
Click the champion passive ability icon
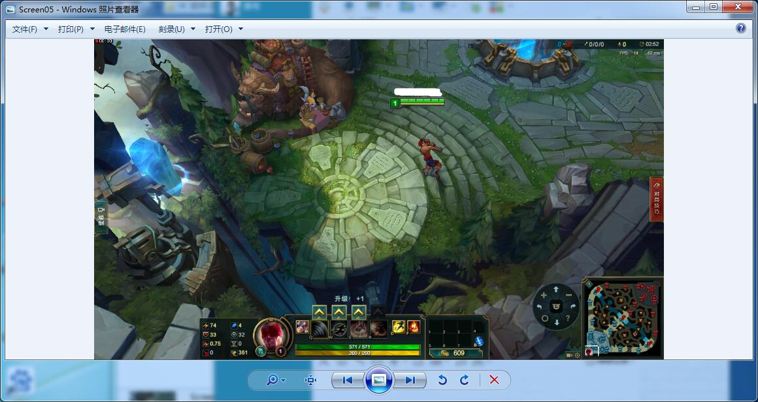(x=302, y=327)
